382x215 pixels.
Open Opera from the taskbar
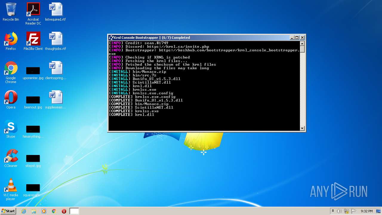(x=64, y=211)
